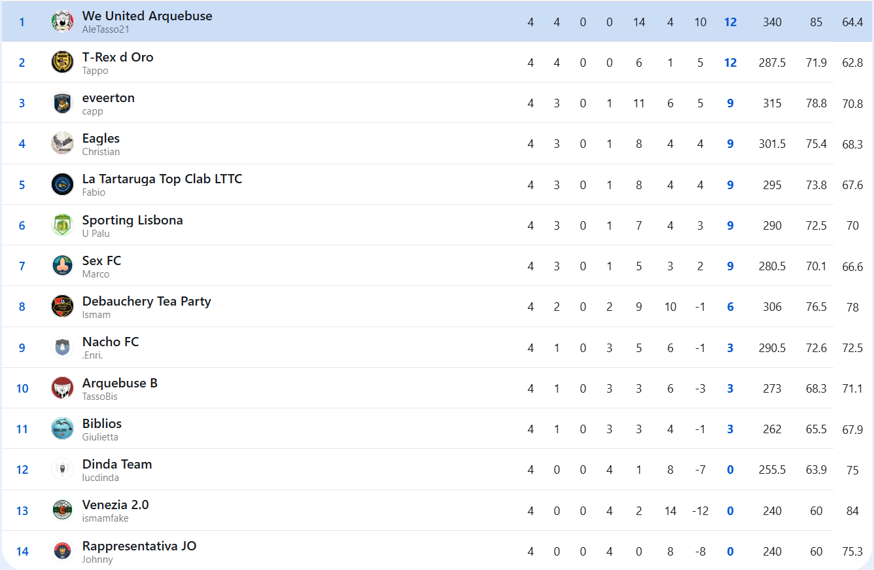Click rank number 14 at the bottom

click(22, 552)
